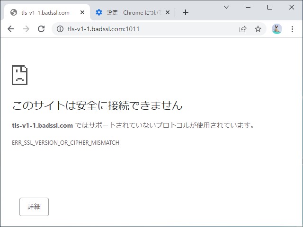Share this page via share icon
The height and width of the screenshot is (227, 303).
pos(243,29)
